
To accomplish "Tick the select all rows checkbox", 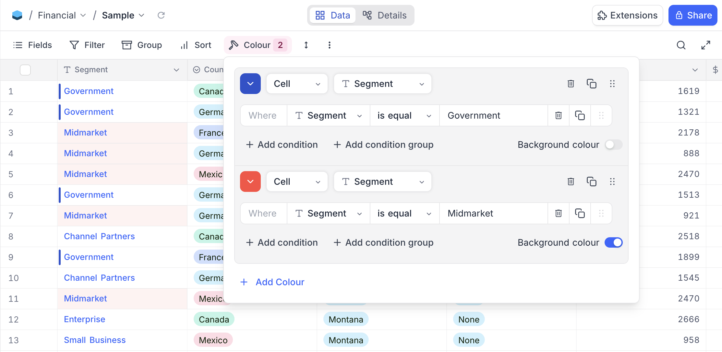I will 25,70.
